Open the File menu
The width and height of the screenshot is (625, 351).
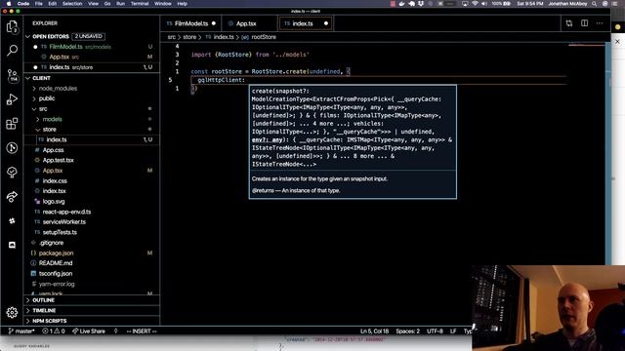(39, 4)
